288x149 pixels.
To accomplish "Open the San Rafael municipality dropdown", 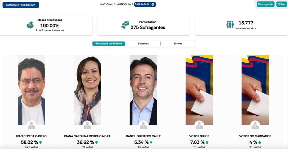I will (x=145, y=4).
